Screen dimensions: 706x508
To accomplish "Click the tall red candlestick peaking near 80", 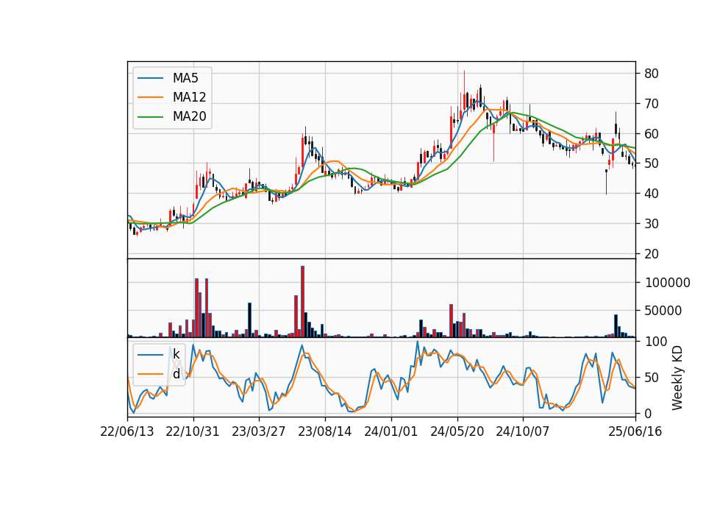I will pyautogui.click(x=464, y=101).
